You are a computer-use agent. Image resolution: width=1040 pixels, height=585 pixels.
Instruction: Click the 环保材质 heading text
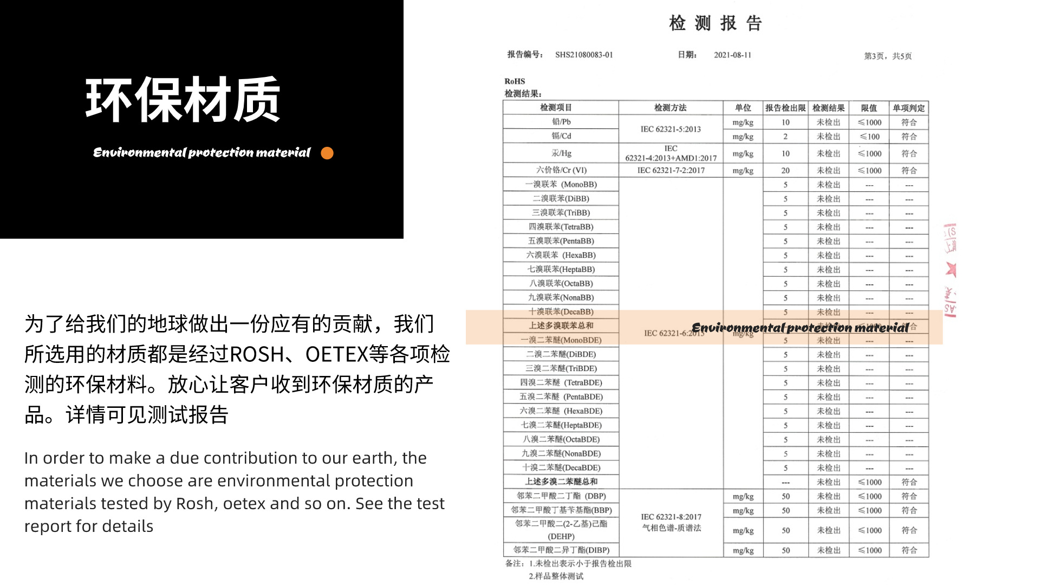pyautogui.click(x=183, y=100)
